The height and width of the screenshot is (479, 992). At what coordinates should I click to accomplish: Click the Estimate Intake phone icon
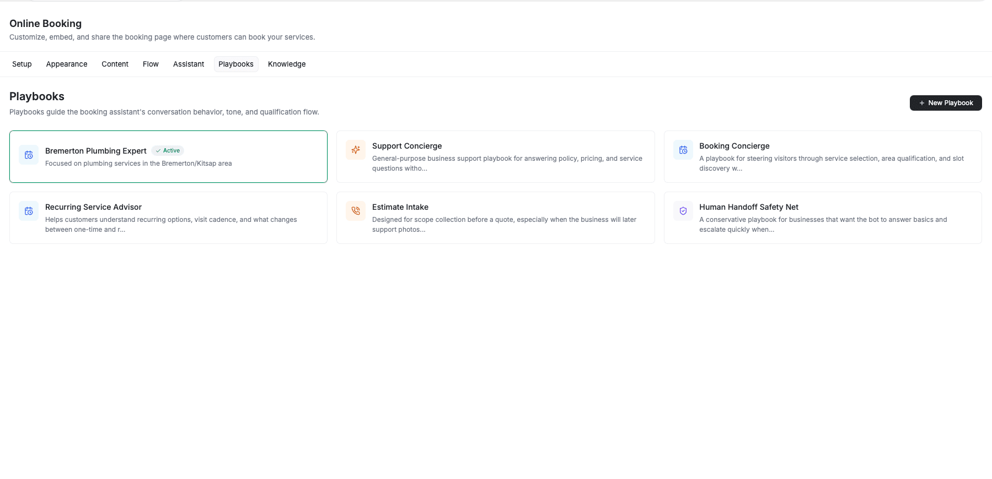click(x=356, y=211)
